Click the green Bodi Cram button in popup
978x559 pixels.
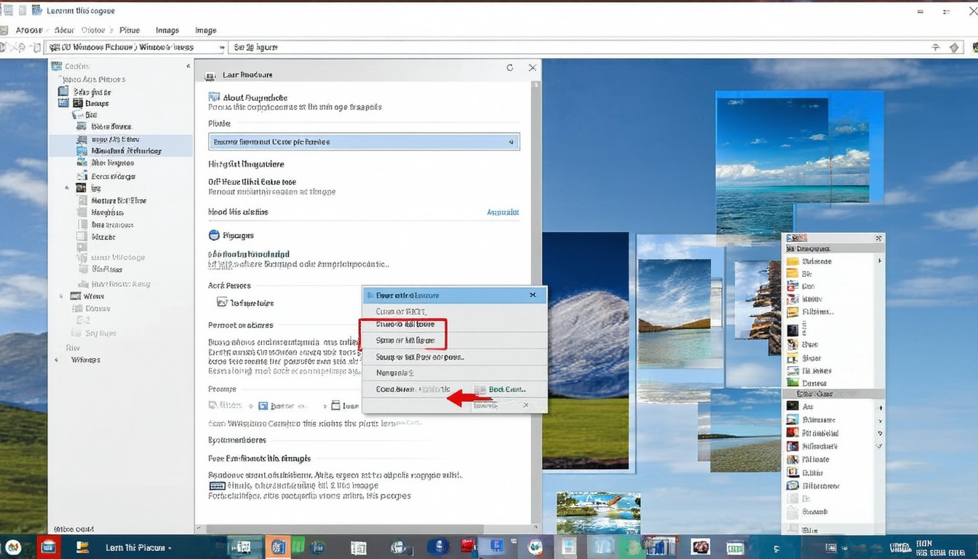click(500, 389)
